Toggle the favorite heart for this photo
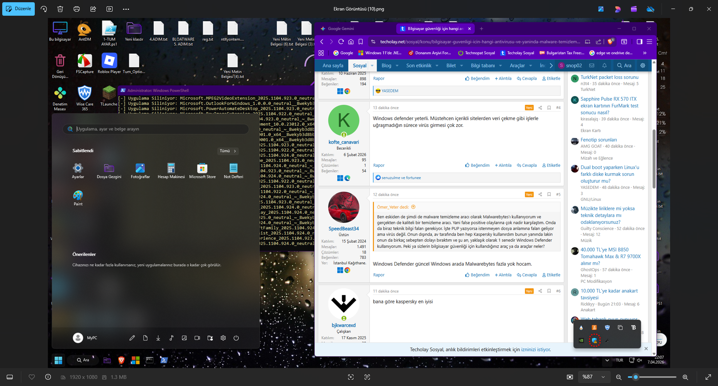The height and width of the screenshot is (386, 718). coord(32,377)
